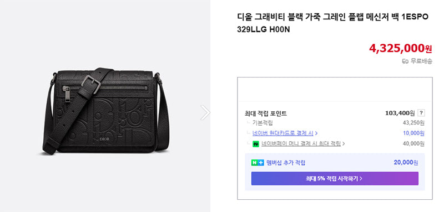Start earning with 최대 5% 적립 시작하기 button
Image resolution: width=444 pixels, height=212 pixels.
[335, 178]
